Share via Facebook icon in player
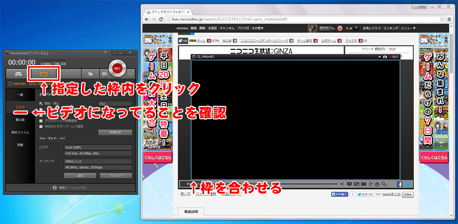Screen dimensions: 458x224 (400, 184)
